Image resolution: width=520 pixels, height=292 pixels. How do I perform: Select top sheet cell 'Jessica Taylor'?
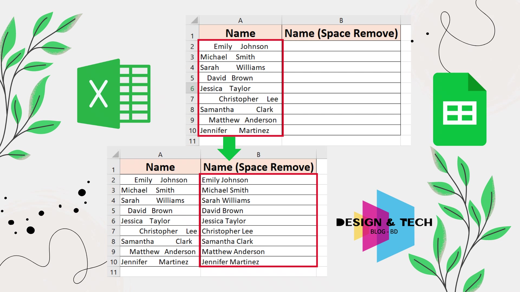[x=240, y=88]
